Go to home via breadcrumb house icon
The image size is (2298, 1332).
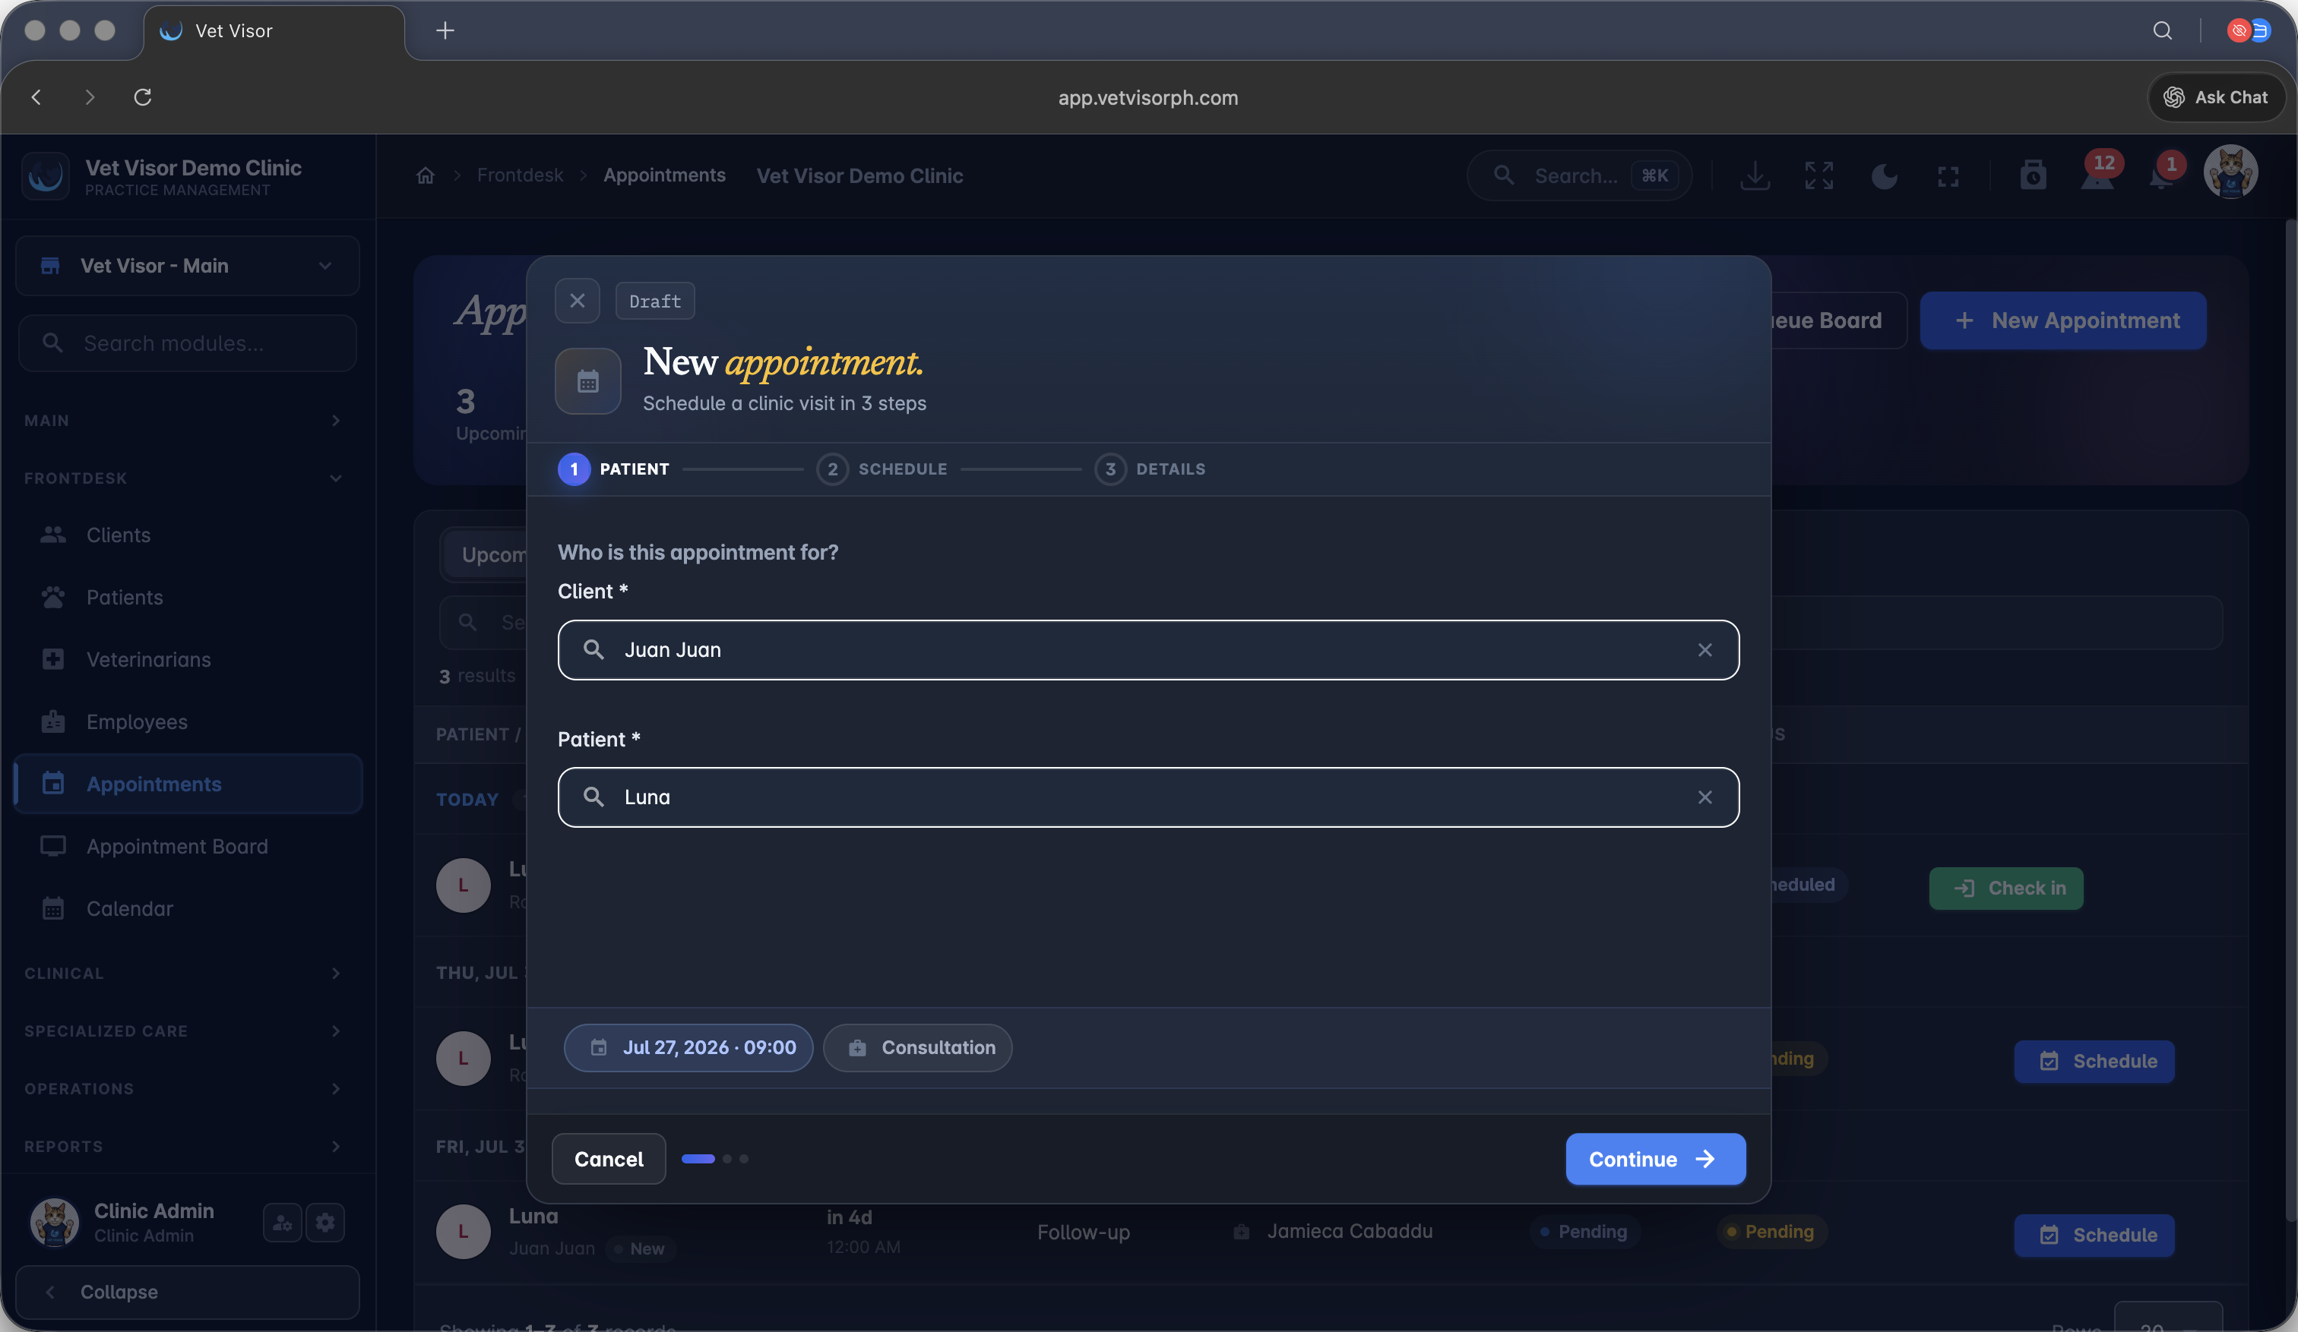pos(425,176)
